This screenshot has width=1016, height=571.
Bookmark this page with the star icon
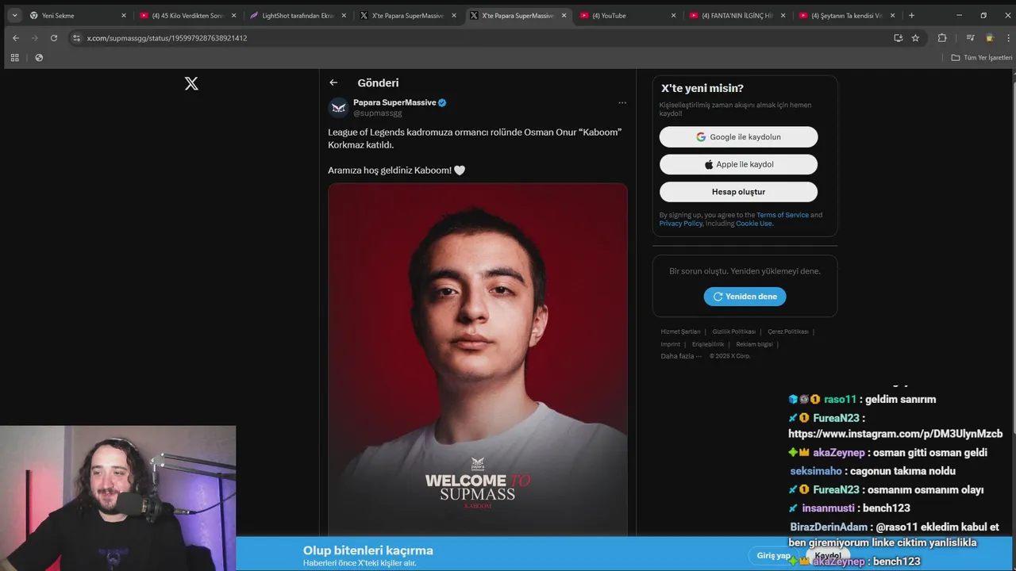point(915,37)
